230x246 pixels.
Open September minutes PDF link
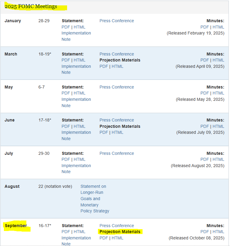coord(205,232)
